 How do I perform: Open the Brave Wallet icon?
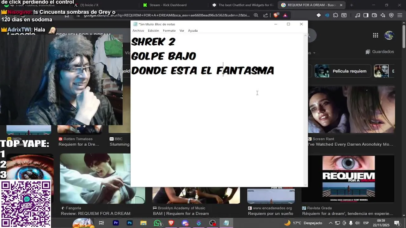click(x=374, y=15)
